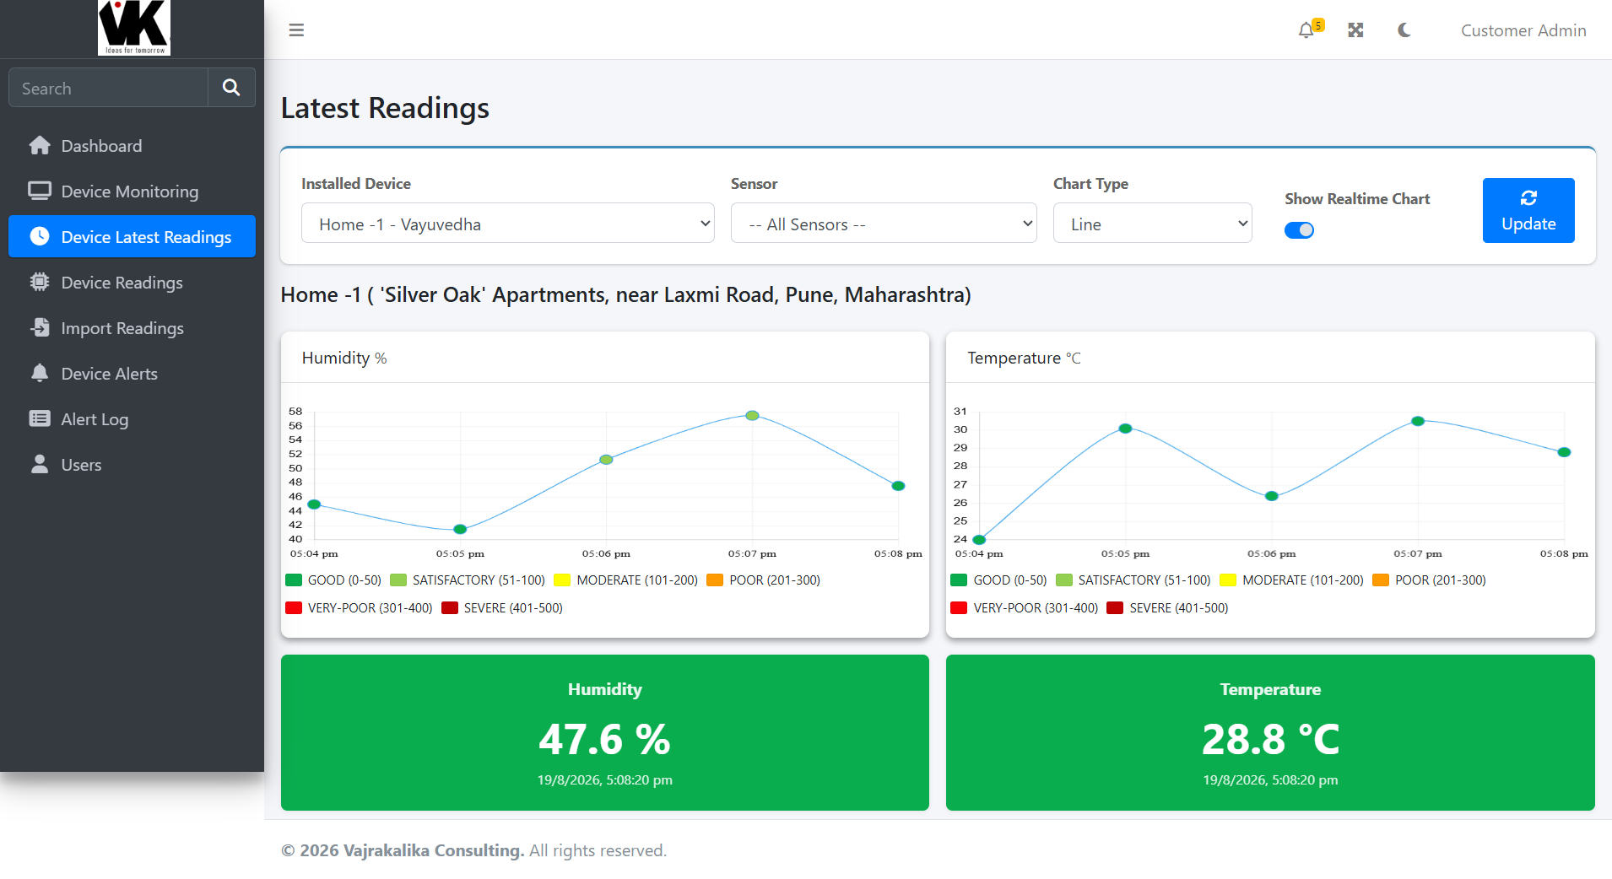Click the Device Latest Readings clock icon
The width and height of the screenshot is (1612, 879).
click(40, 237)
